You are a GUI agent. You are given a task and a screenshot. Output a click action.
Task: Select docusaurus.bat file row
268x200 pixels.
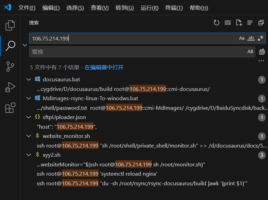[x=144, y=79]
